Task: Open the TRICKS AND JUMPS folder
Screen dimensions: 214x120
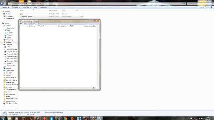Action: click(12, 99)
